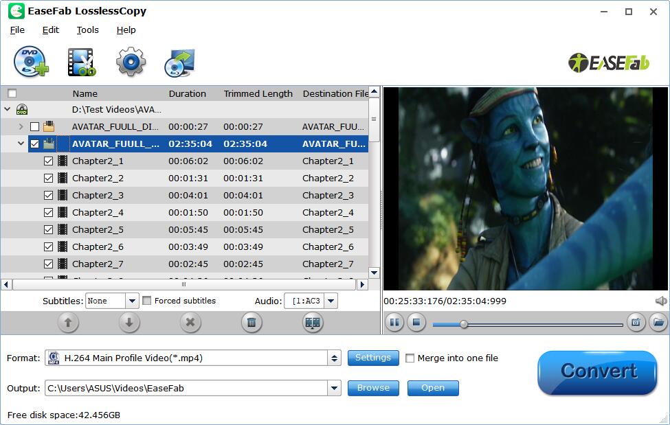Open the Format profile dropdown
Image resolution: width=670 pixels, height=425 pixels.
[334, 358]
